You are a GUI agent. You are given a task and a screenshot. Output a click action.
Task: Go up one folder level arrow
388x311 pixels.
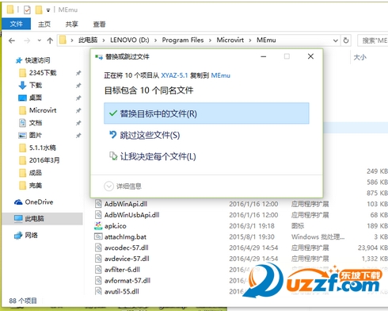point(50,40)
